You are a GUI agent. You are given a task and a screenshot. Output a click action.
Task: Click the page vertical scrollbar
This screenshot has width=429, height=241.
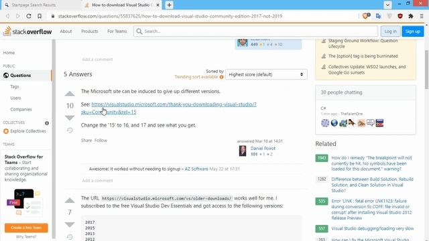coord(426,70)
